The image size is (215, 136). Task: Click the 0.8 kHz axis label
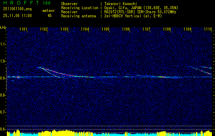tap(3, 95)
